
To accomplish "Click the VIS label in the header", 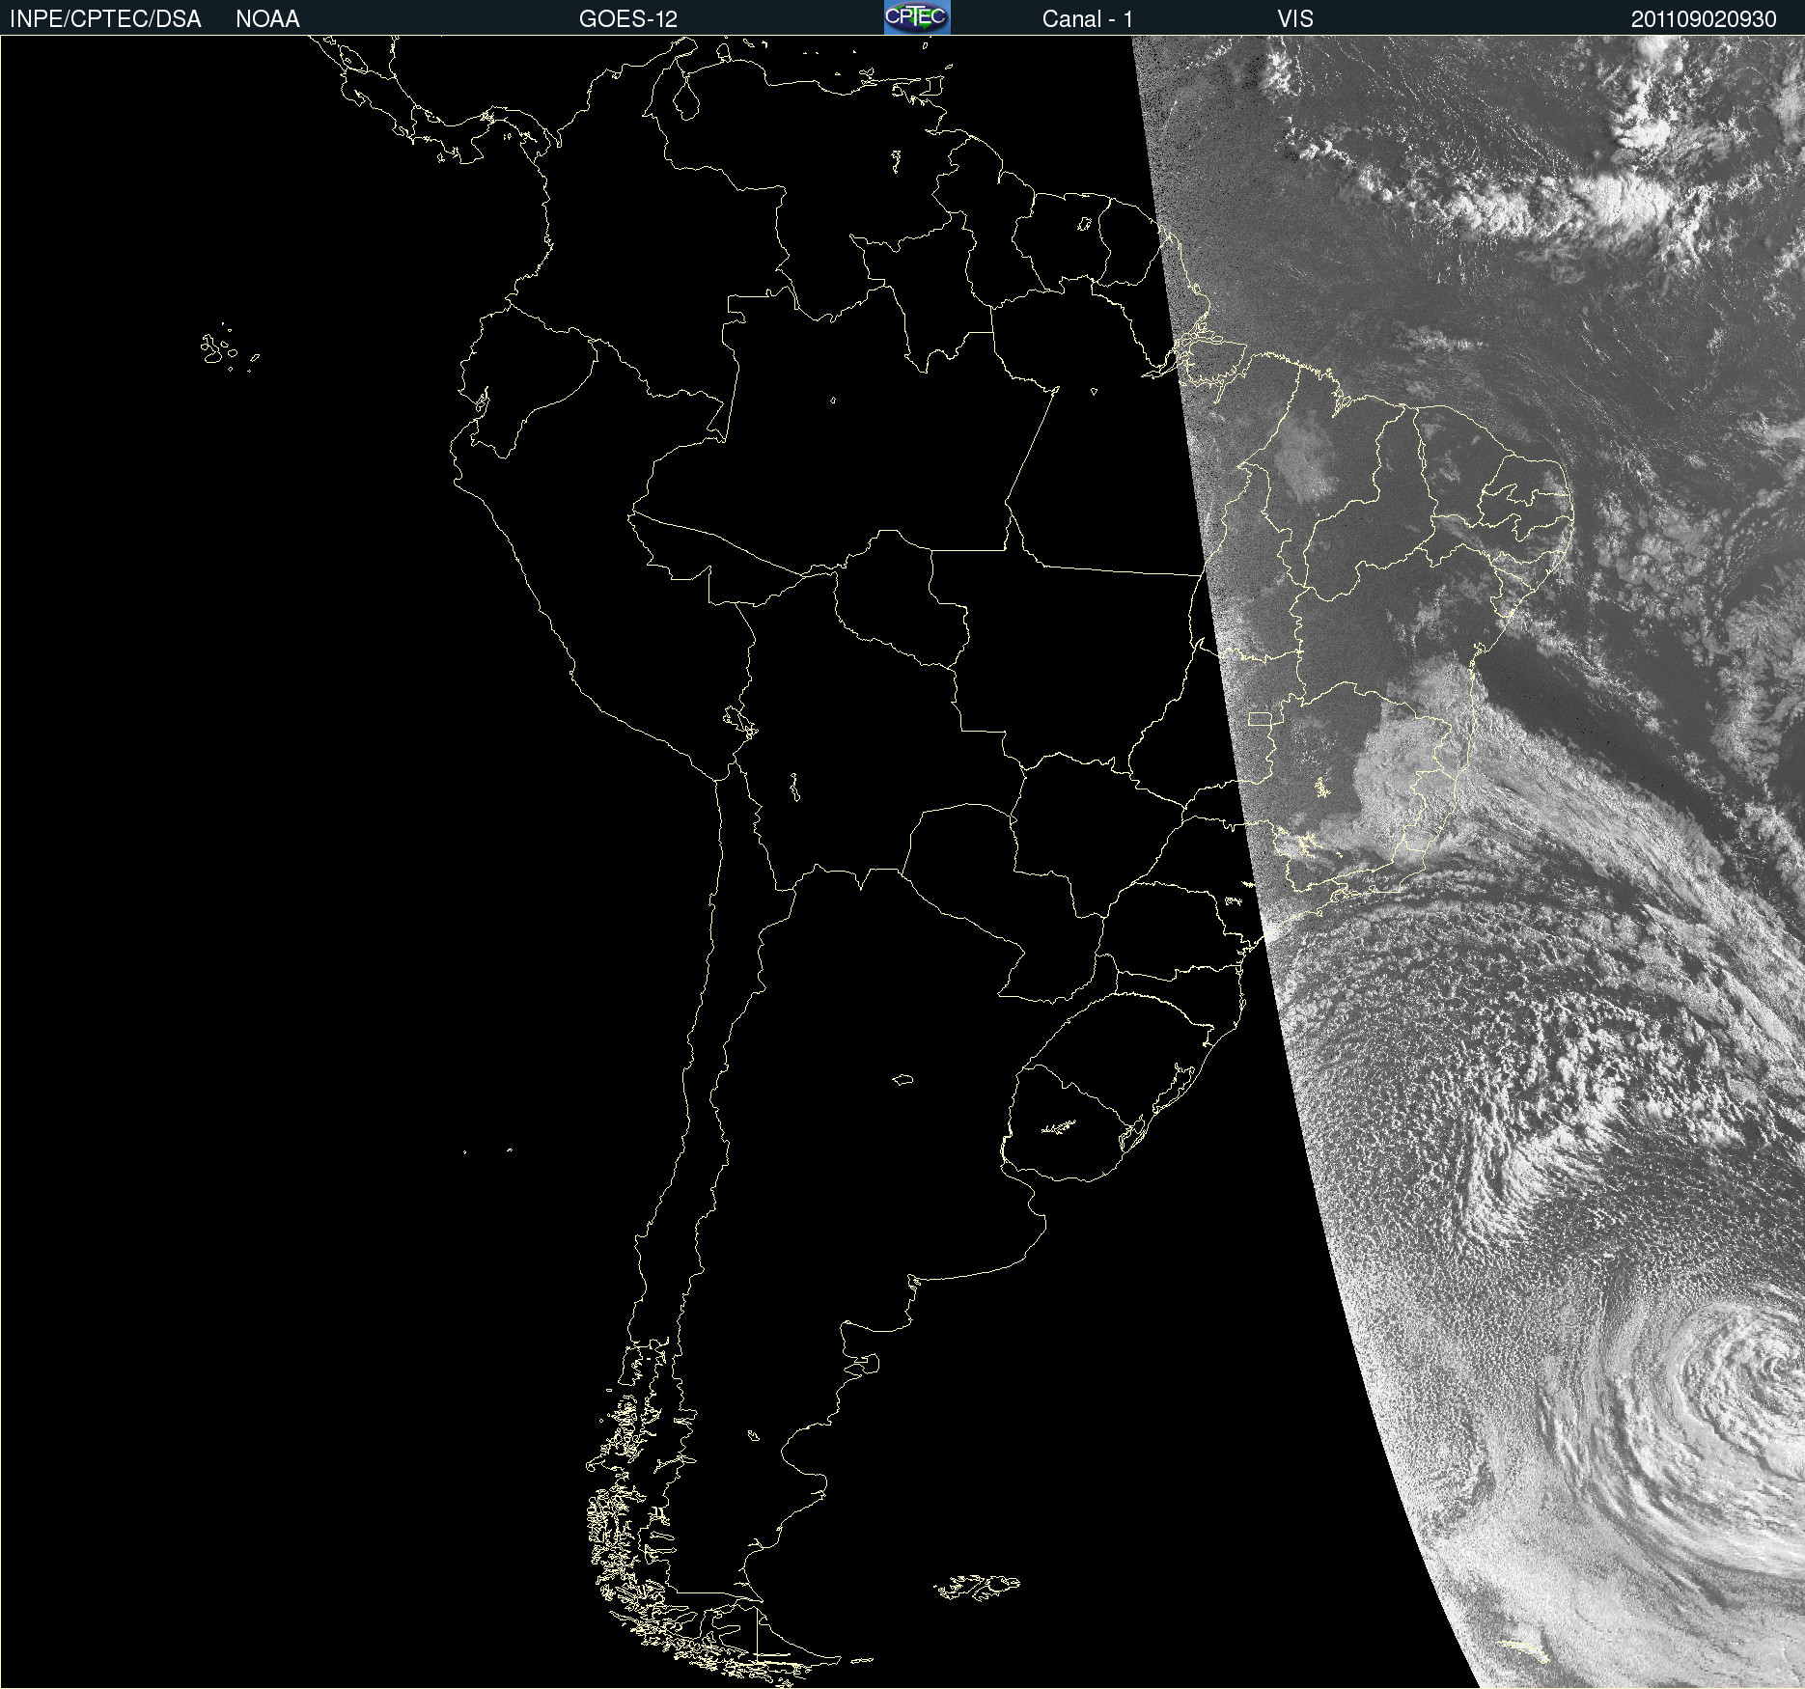I will (x=1295, y=19).
